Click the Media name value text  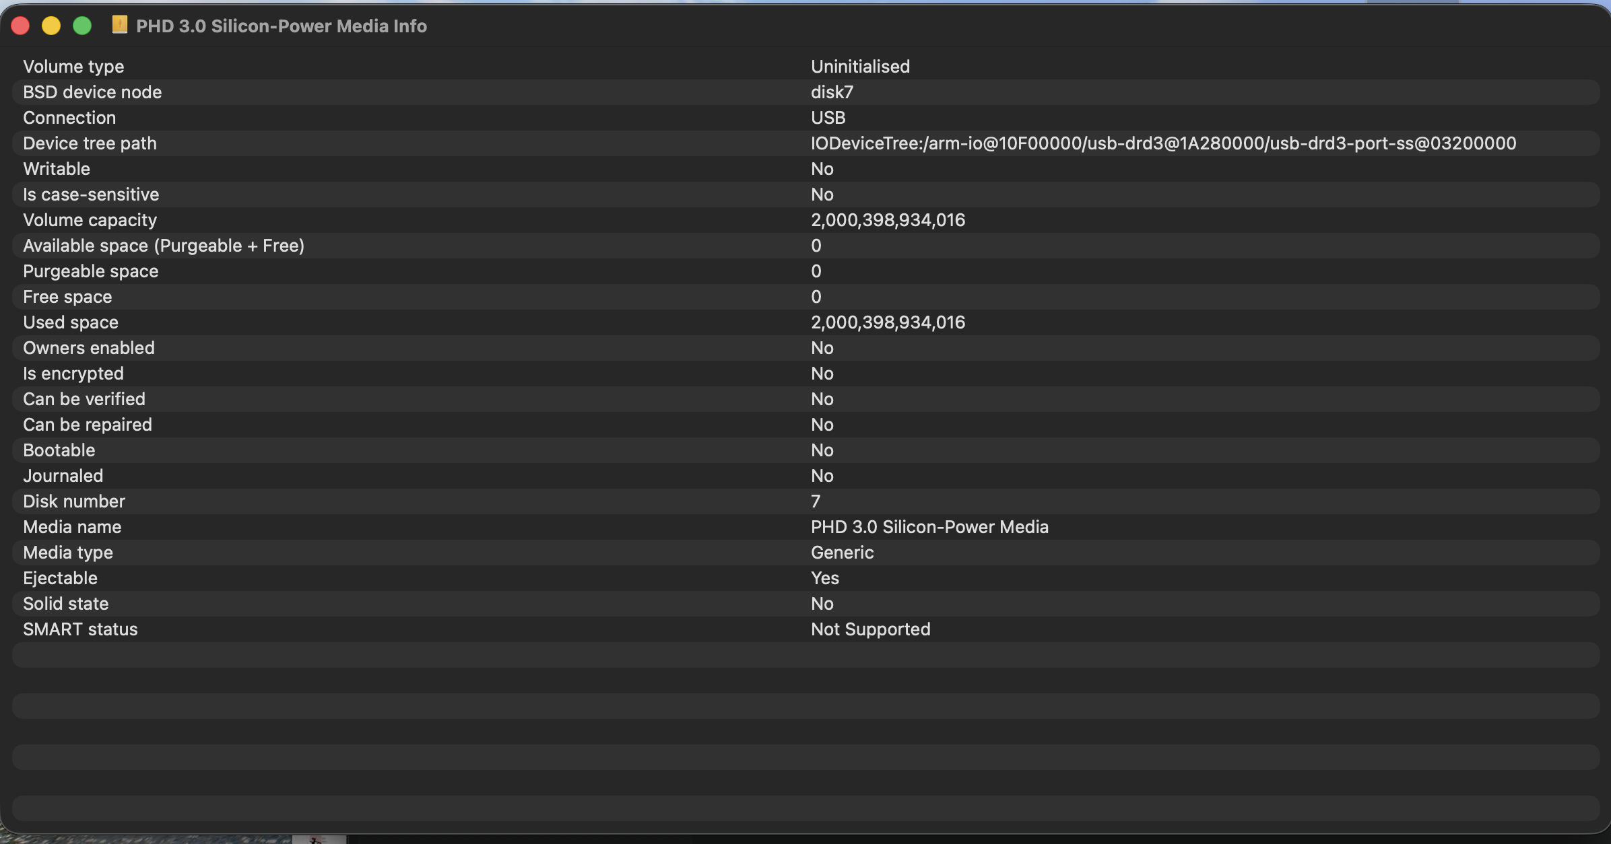pyautogui.click(x=929, y=527)
